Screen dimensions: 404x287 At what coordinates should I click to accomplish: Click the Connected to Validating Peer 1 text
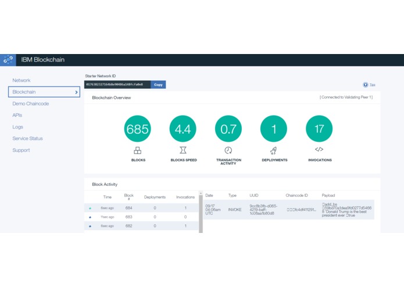coord(346,97)
